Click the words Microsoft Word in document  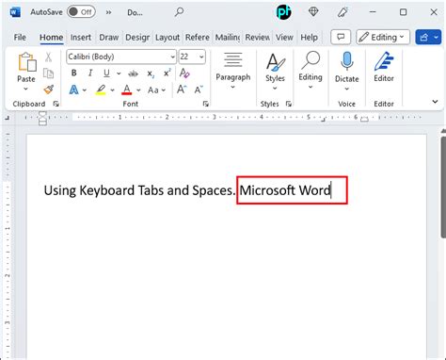pos(285,190)
